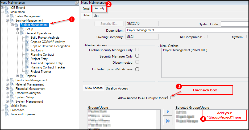Click the System Code input field
The width and height of the screenshot is (249, 130).
tap(235, 24)
